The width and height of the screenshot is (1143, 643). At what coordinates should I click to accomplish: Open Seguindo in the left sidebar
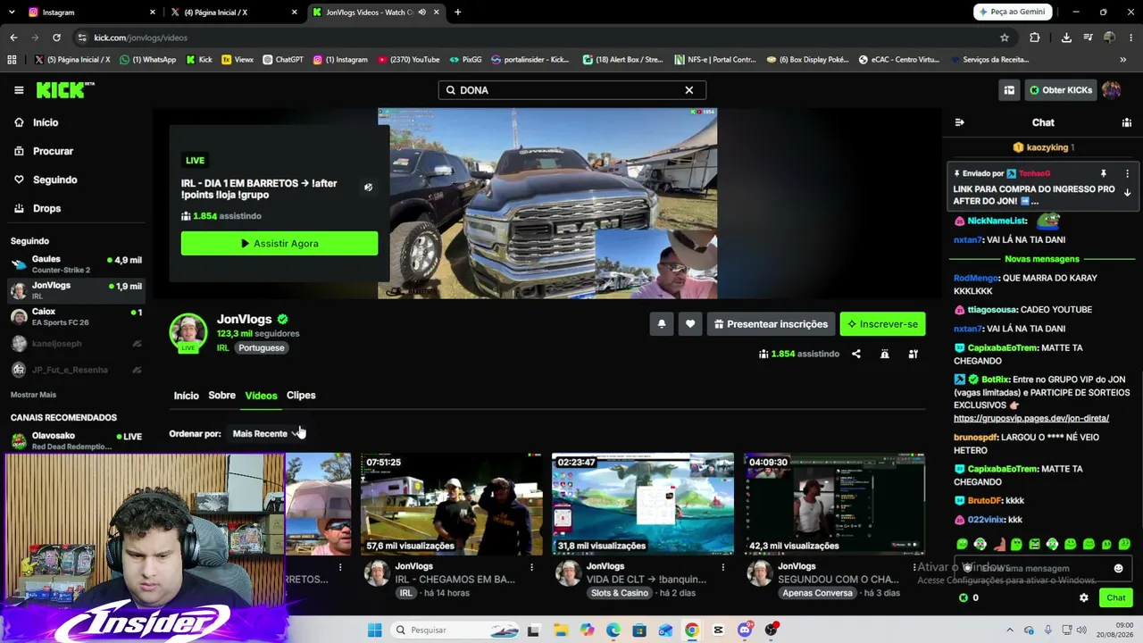pyautogui.click(x=46, y=180)
